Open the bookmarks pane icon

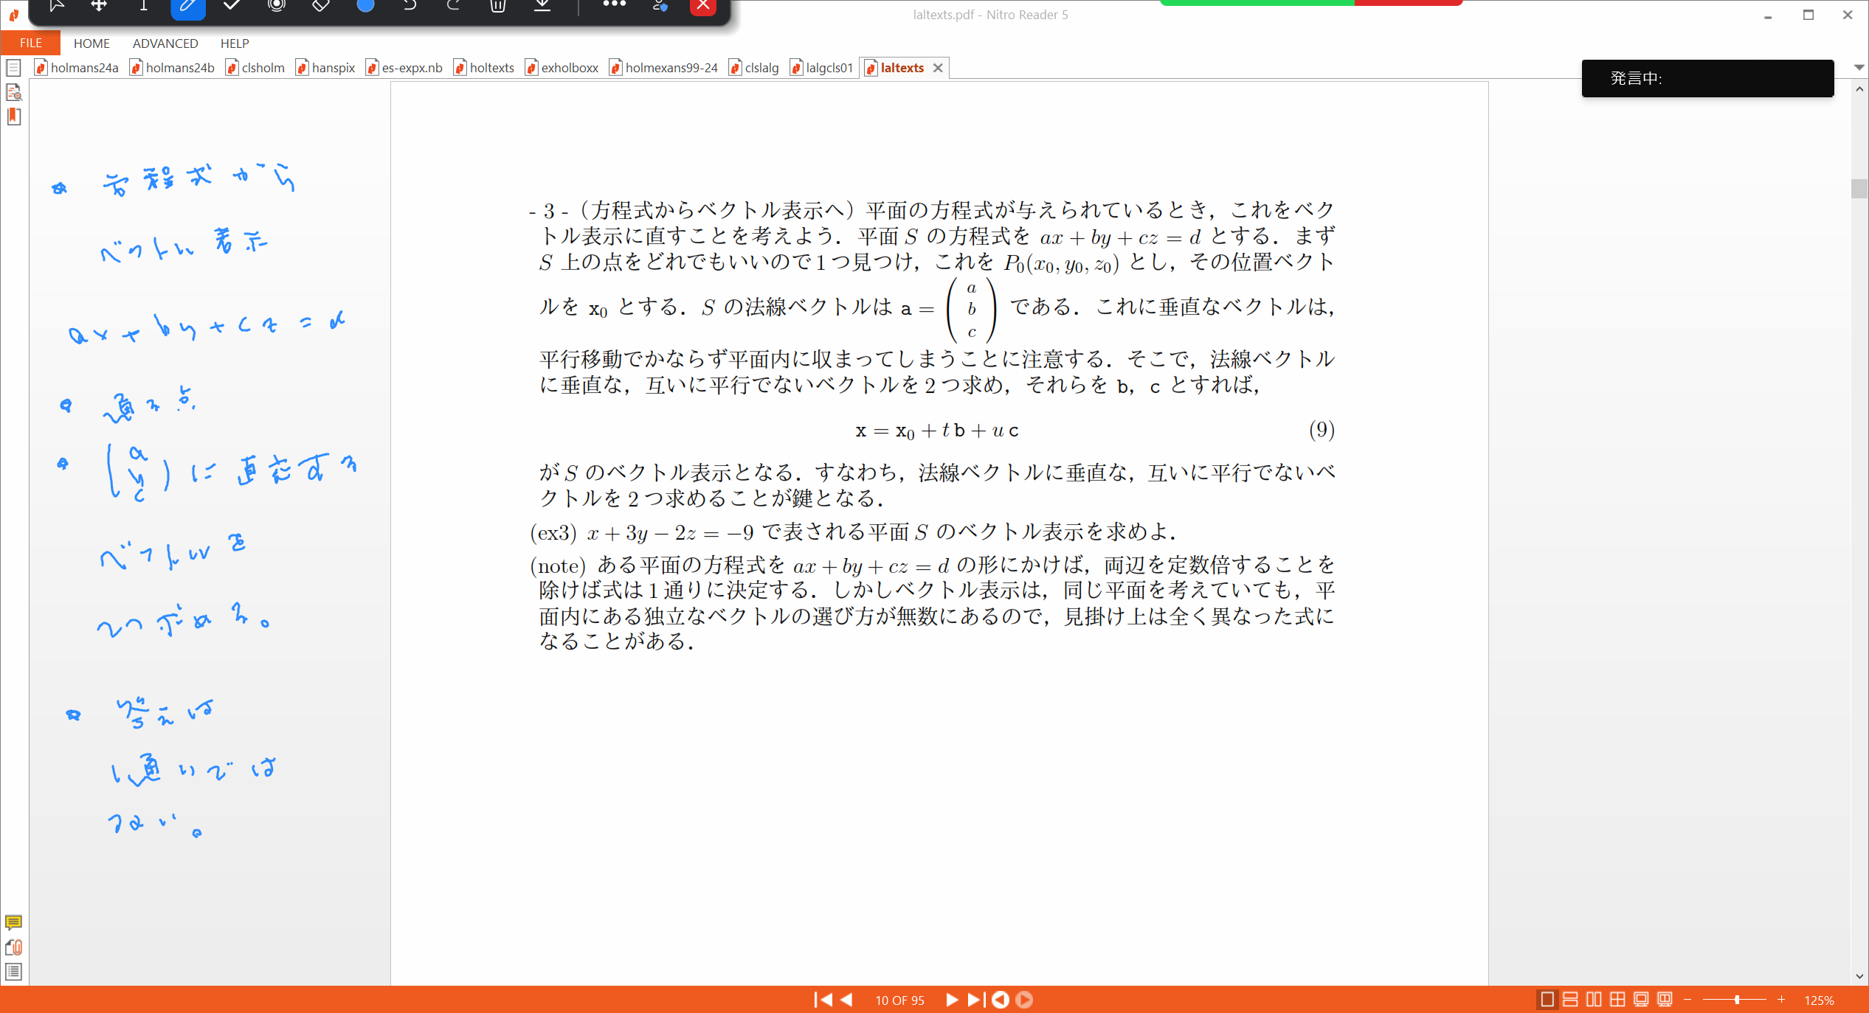[x=13, y=116]
